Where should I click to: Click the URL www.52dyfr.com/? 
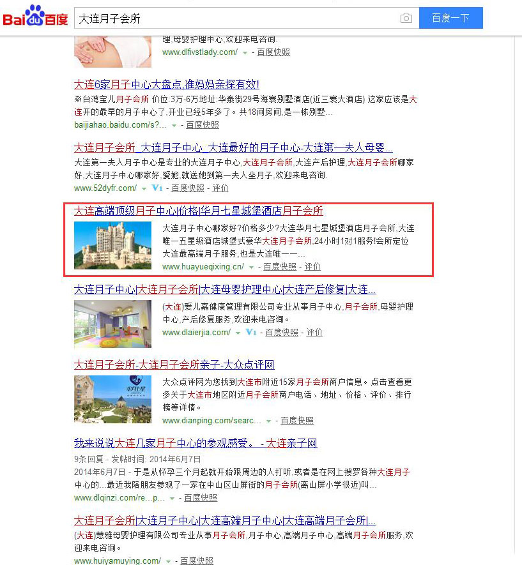pos(105,188)
